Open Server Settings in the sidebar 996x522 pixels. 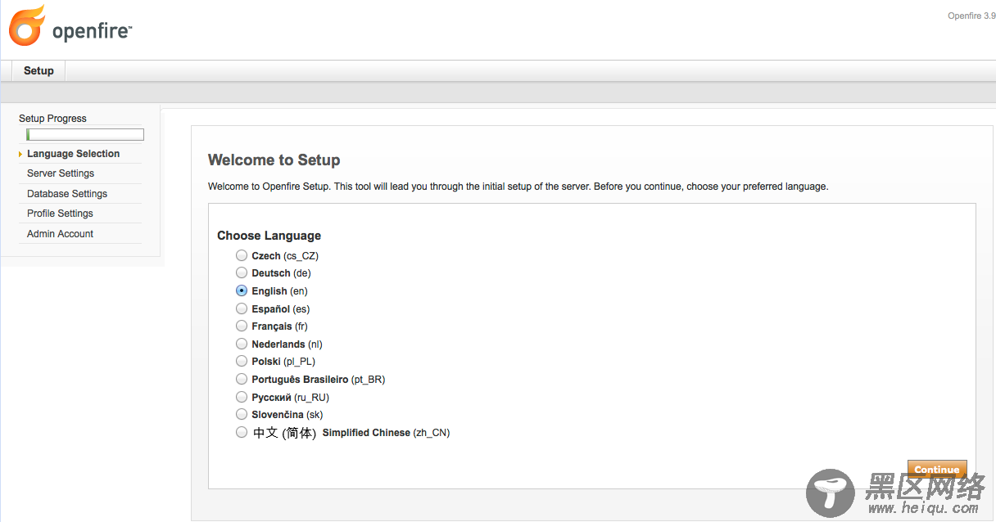[61, 173]
